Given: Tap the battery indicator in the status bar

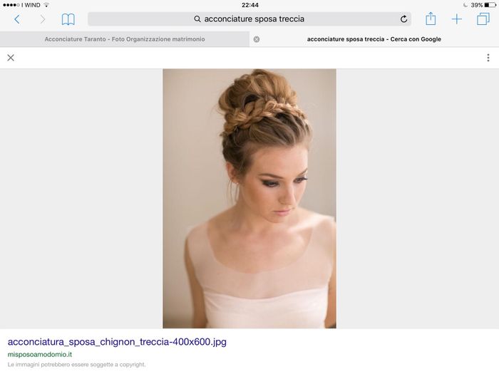Looking at the screenshot, I should click(x=489, y=5).
